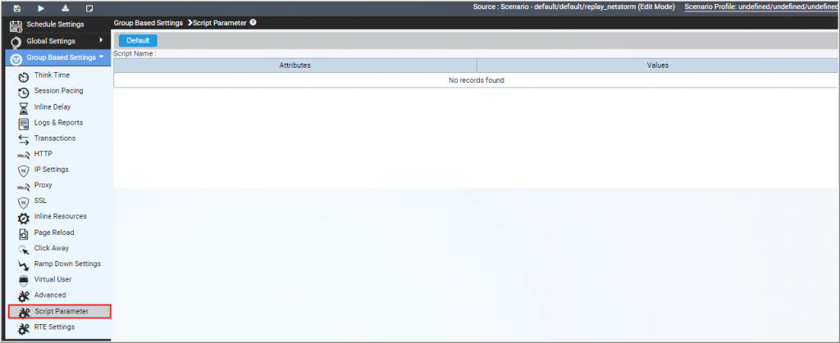The width and height of the screenshot is (840, 343).
Task: Open Inline Delay settings
Action: coord(52,107)
